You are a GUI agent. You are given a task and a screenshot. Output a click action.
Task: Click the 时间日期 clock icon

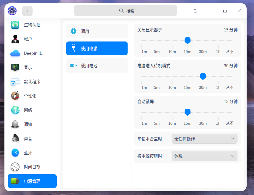click(15, 167)
